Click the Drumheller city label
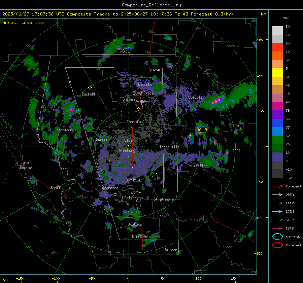The image size is (303, 283). [197, 166]
